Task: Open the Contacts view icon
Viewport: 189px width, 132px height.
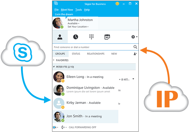Action: (60, 37)
